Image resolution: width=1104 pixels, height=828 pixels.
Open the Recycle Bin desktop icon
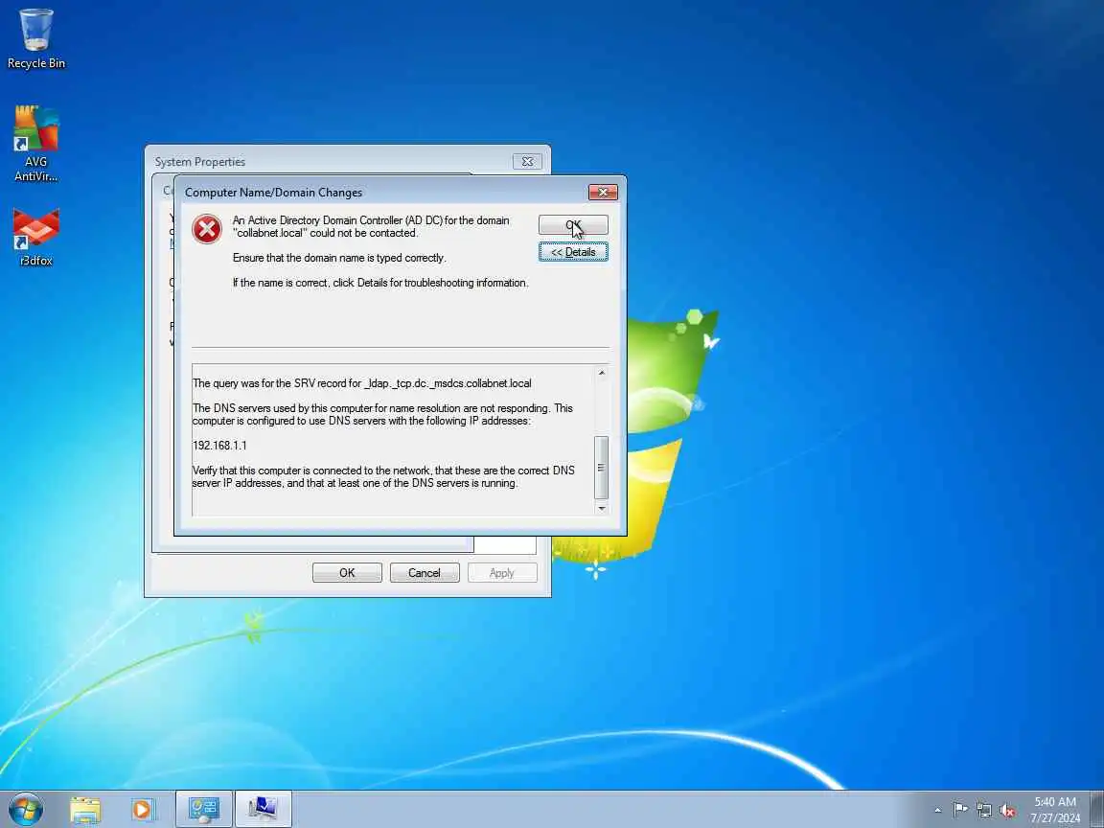point(35,38)
